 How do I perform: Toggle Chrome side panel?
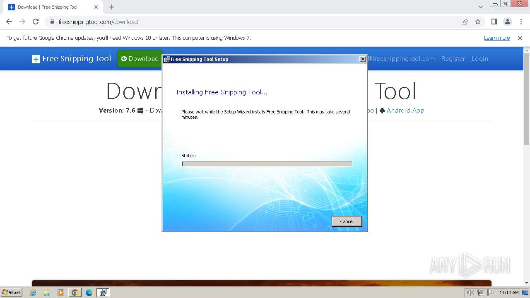[494, 22]
